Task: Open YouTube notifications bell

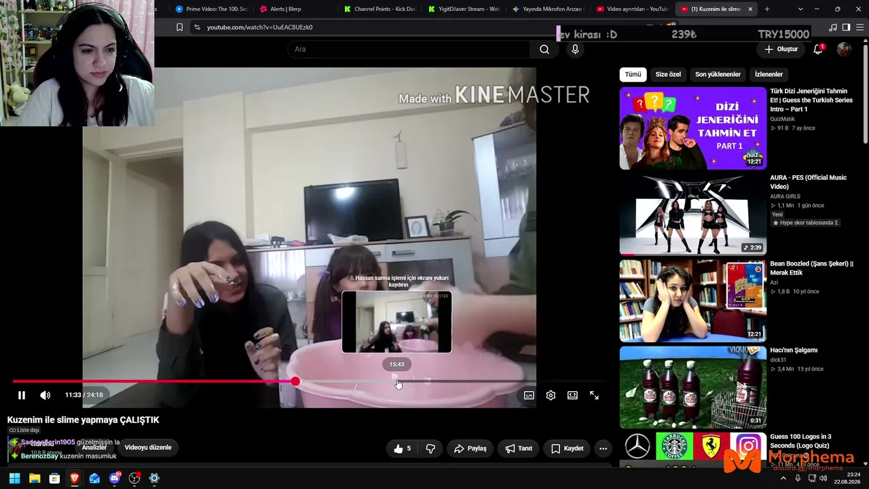Action: click(x=818, y=49)
